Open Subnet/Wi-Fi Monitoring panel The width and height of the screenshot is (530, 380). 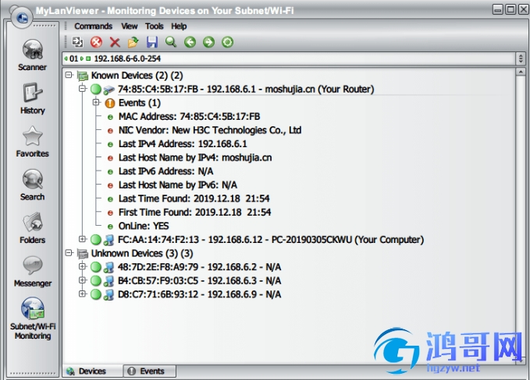pyautogui.click(x=33, y=318)
